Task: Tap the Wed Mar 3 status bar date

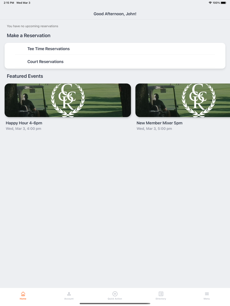Action: [23, 3]
